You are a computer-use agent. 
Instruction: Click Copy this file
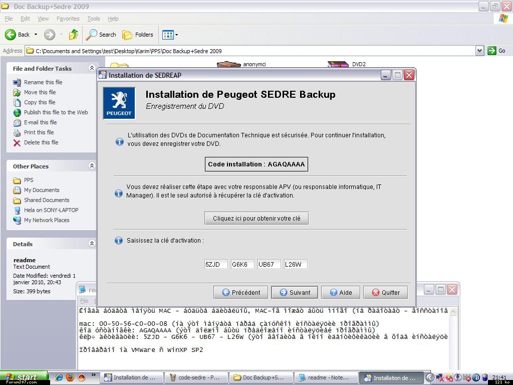(x=40, y=102)
